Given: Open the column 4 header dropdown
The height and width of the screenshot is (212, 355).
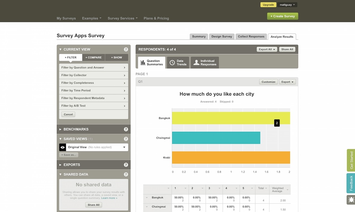Looking at the screenshot, I should click(236, 188).
